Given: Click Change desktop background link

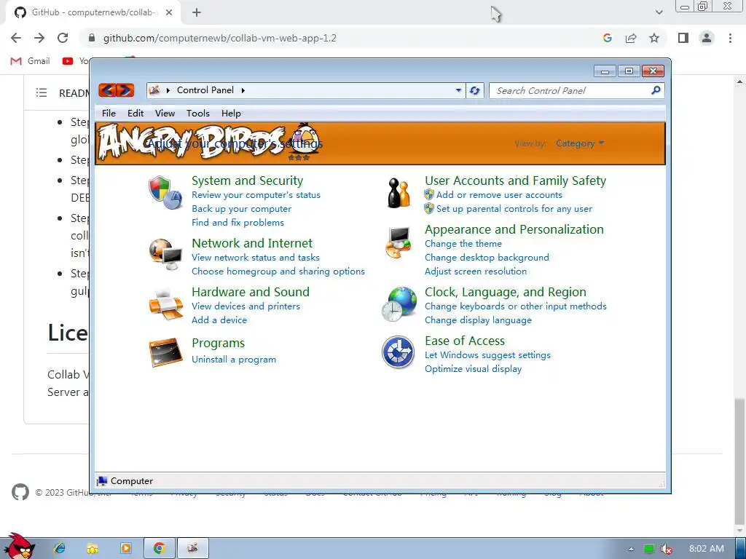Looking at the screenshot, I should pyautogui.click(x=487, y=257).
